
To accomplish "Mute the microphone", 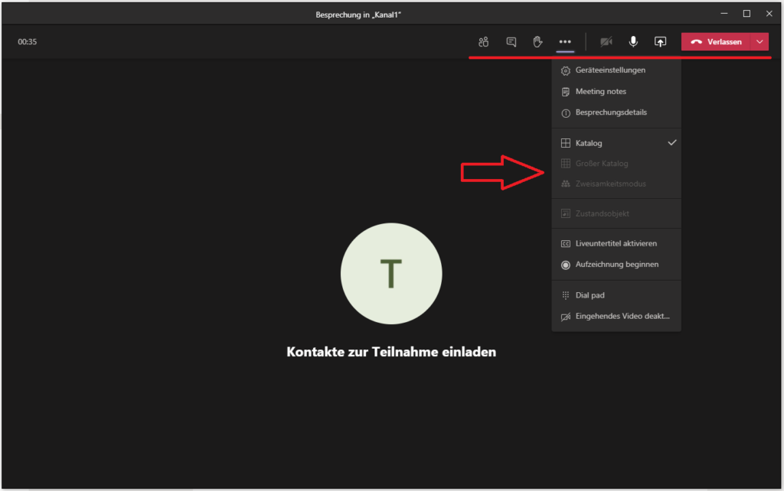I will (x=633, y=42).
